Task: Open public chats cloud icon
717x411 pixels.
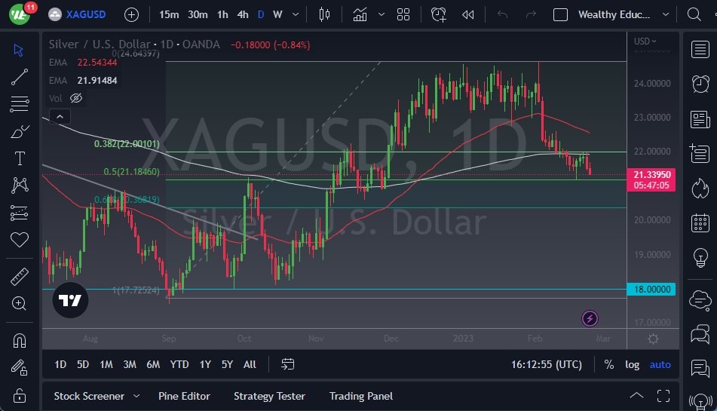Action: pos(700,300)
